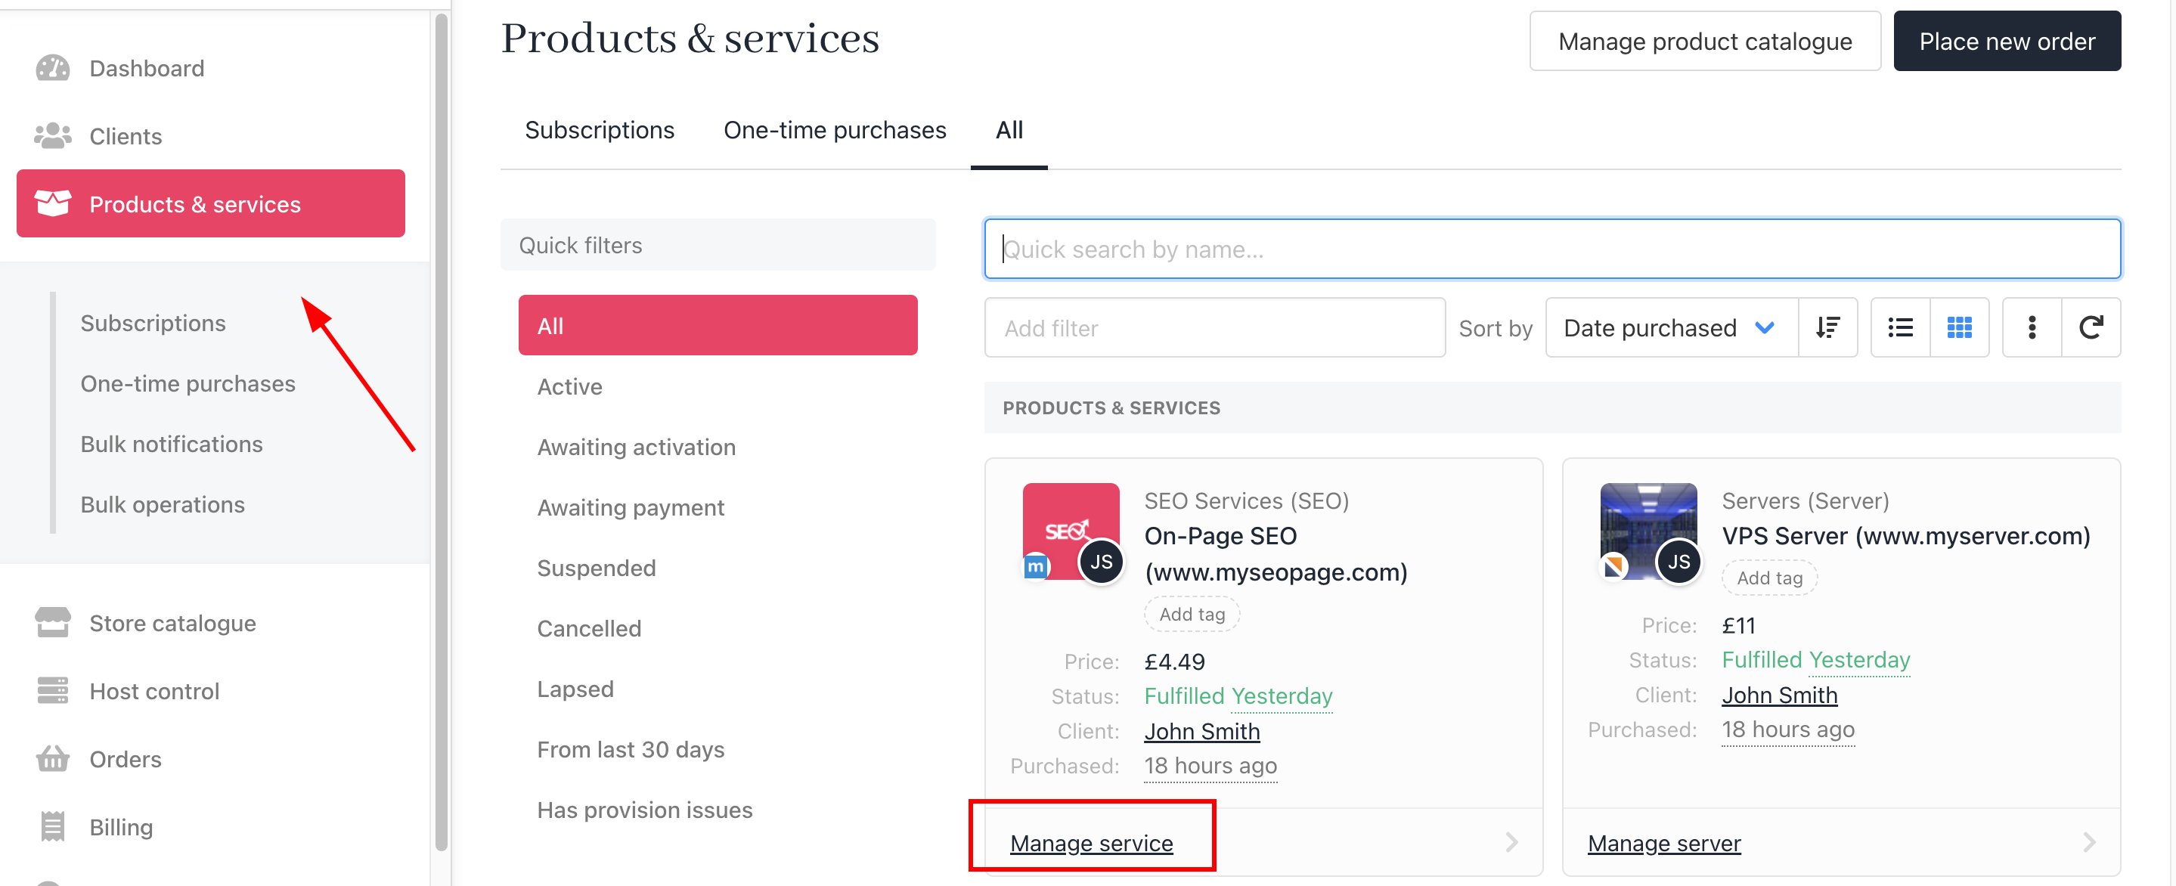
Task: Click the Add filter input
Action: click(1215, 327)
